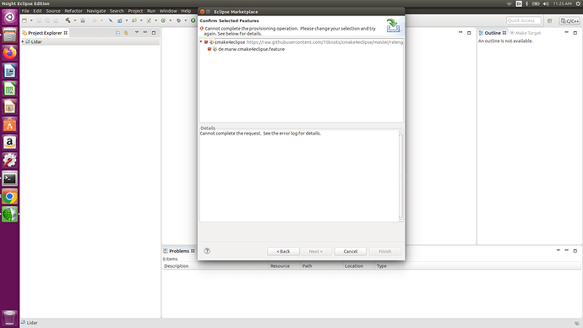Open the Terminal from the dock

tap(9, 178)
